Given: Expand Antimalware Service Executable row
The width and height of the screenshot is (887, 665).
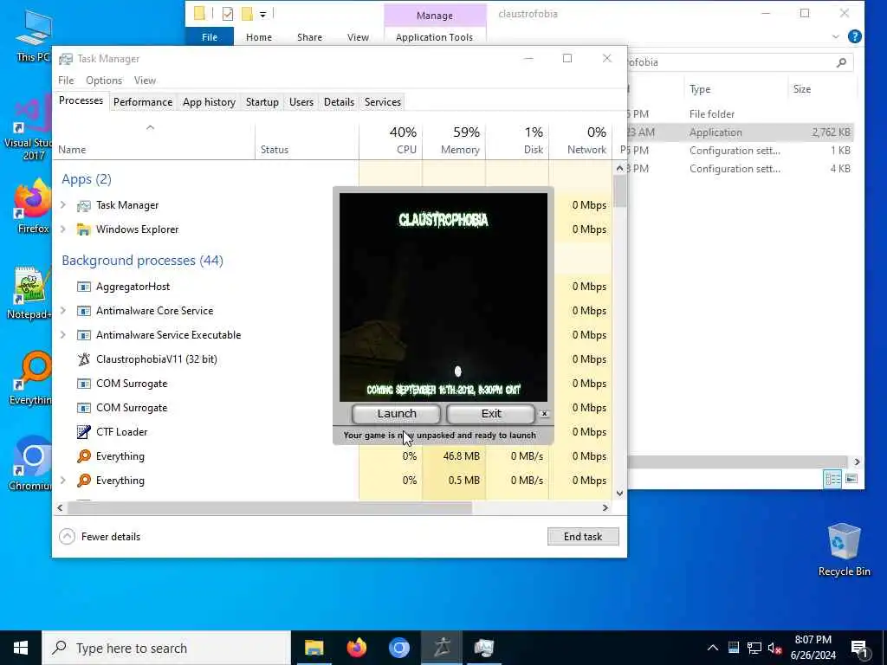Looking at the screenshot, I should click(63, 335).
